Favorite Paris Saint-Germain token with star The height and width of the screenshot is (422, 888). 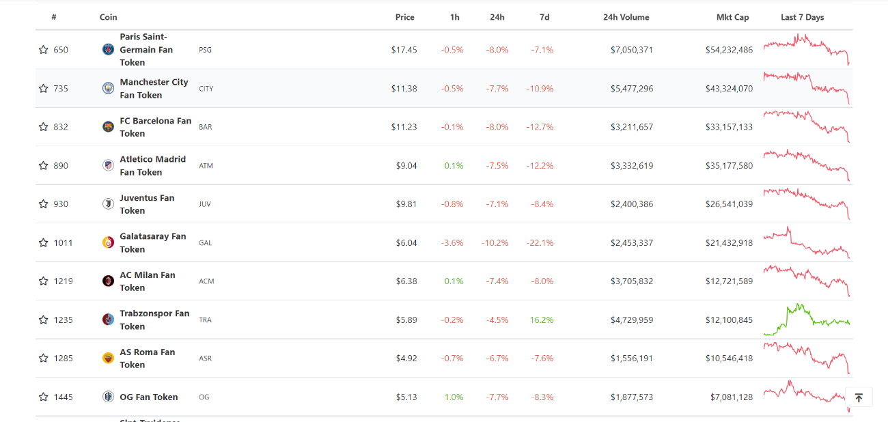point(44,50)
